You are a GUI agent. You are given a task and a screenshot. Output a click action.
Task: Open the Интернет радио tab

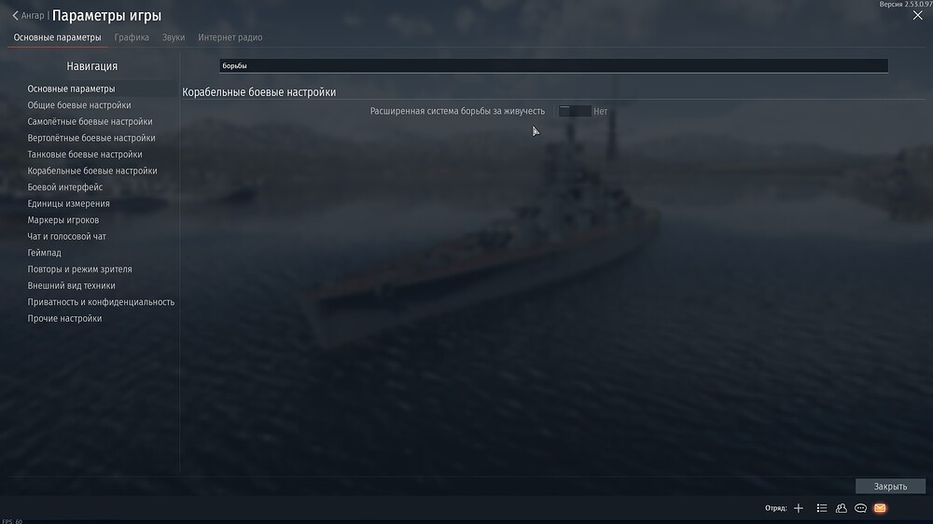(x=230, y=37)
